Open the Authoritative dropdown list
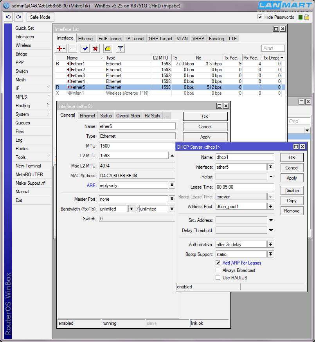 point(270,245)
